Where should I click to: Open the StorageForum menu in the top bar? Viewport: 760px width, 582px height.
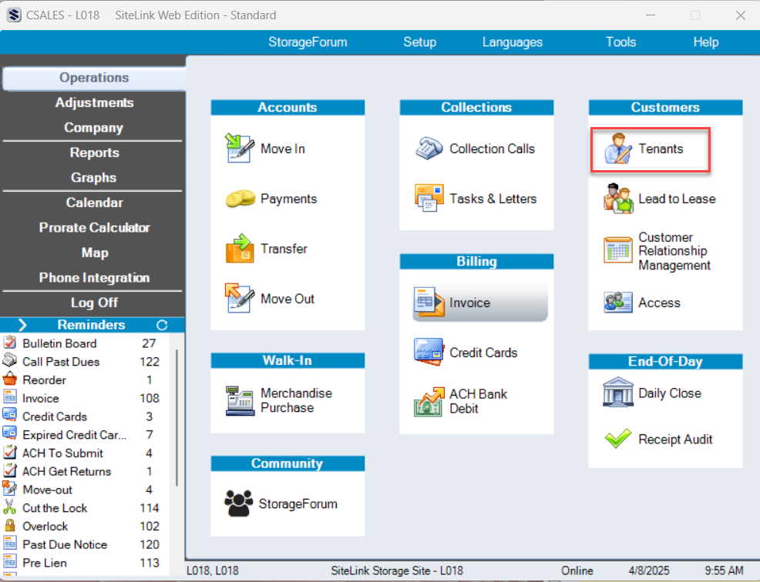point(308,42)
